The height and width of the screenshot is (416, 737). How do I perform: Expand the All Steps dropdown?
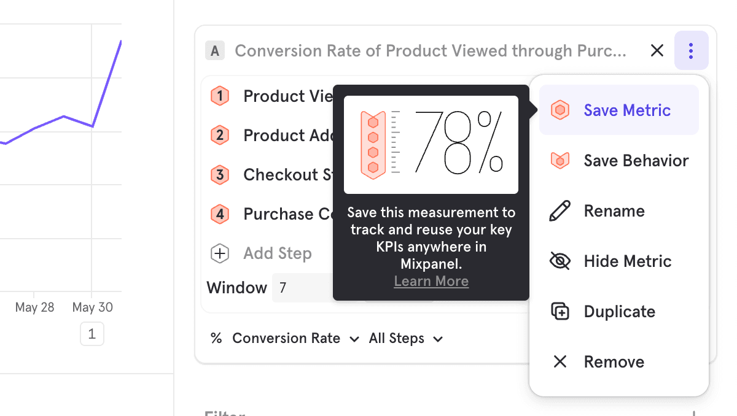(405, 339)
